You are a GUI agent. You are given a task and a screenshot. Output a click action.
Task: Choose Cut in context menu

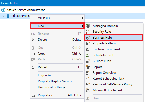pos(57,48)
